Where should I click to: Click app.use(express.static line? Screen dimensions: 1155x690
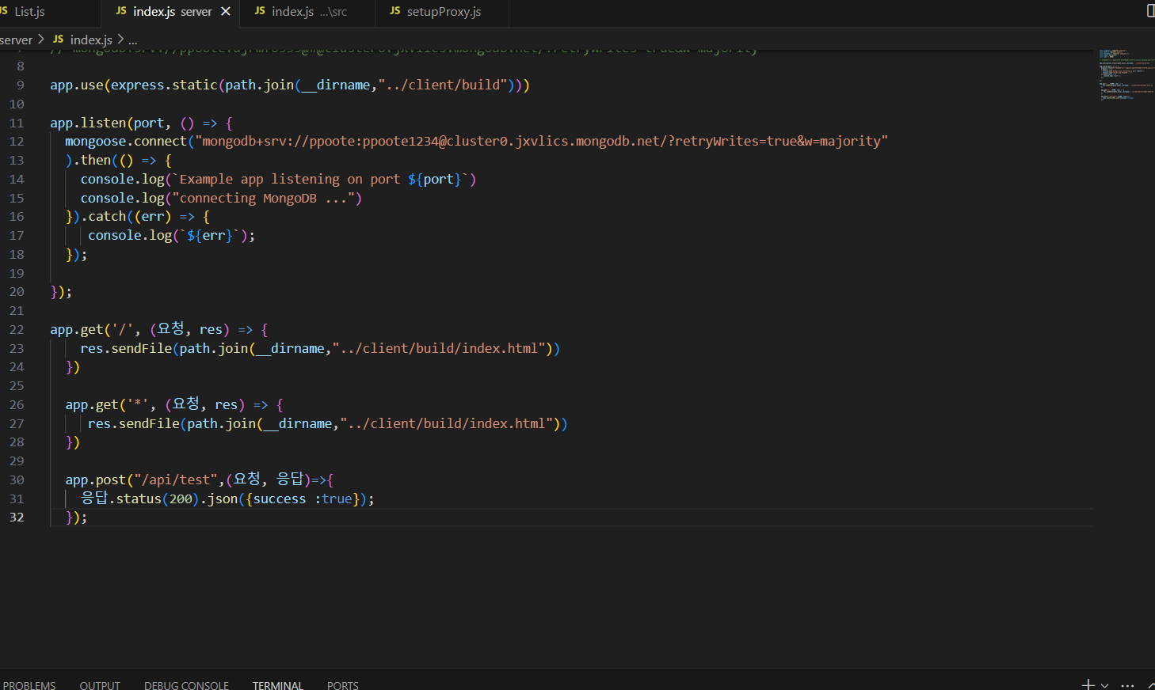click(x=290, y=85)
